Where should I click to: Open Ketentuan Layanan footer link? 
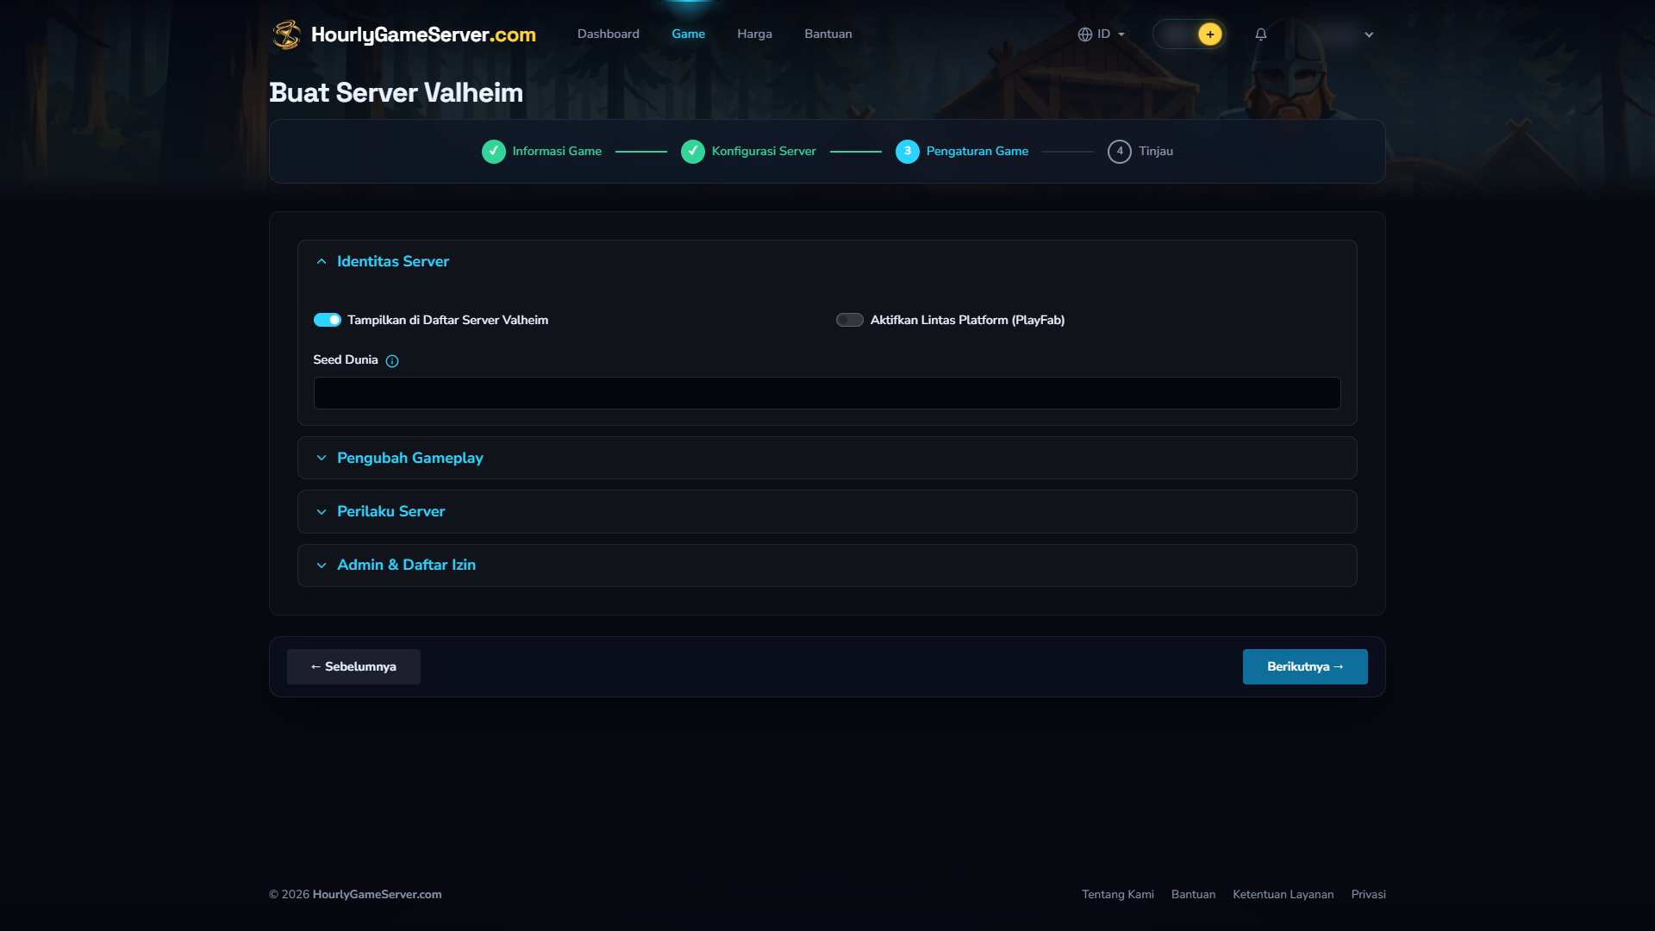pos(1283,894)
